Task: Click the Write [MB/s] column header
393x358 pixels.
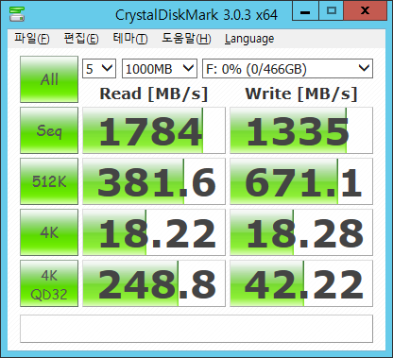Action: click(x=301, y=94)
